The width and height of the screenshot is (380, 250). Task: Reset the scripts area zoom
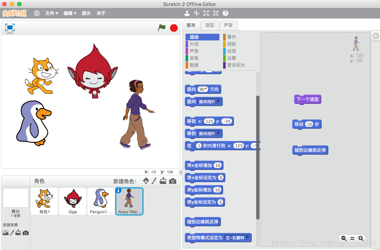coord(352,239)
